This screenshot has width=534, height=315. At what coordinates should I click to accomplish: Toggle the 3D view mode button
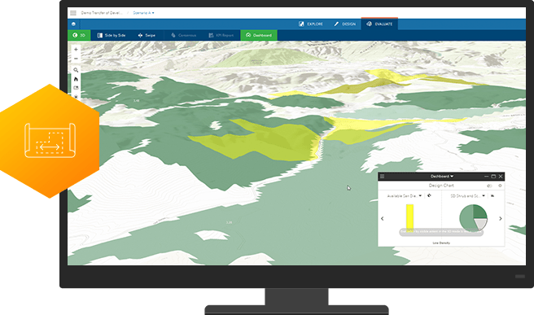coord(79,35)
